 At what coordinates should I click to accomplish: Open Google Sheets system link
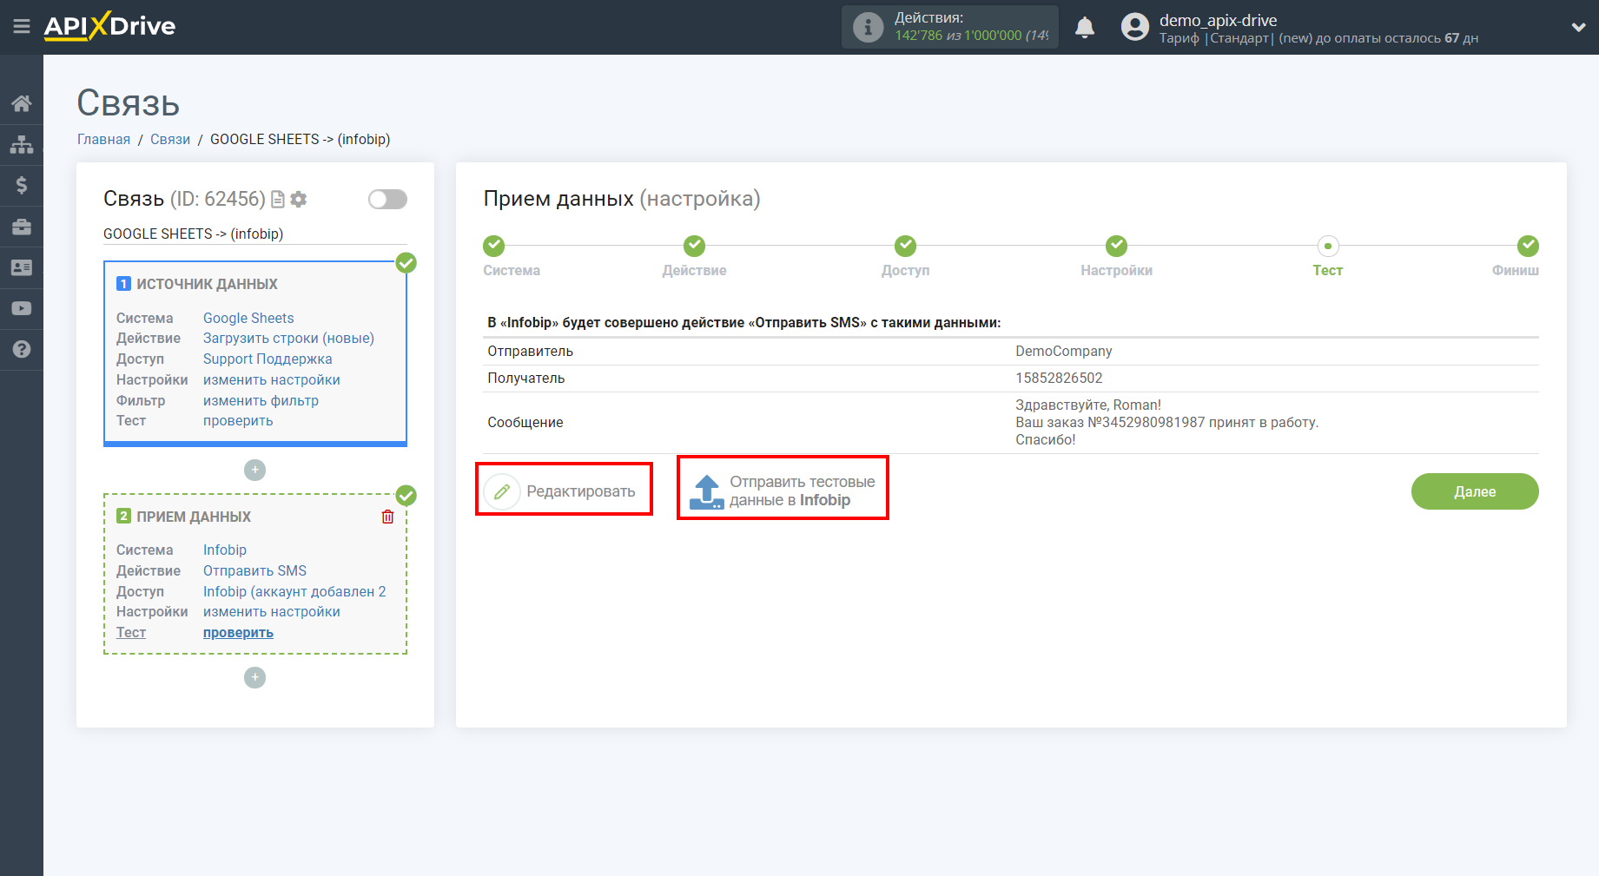coord(248,318)
